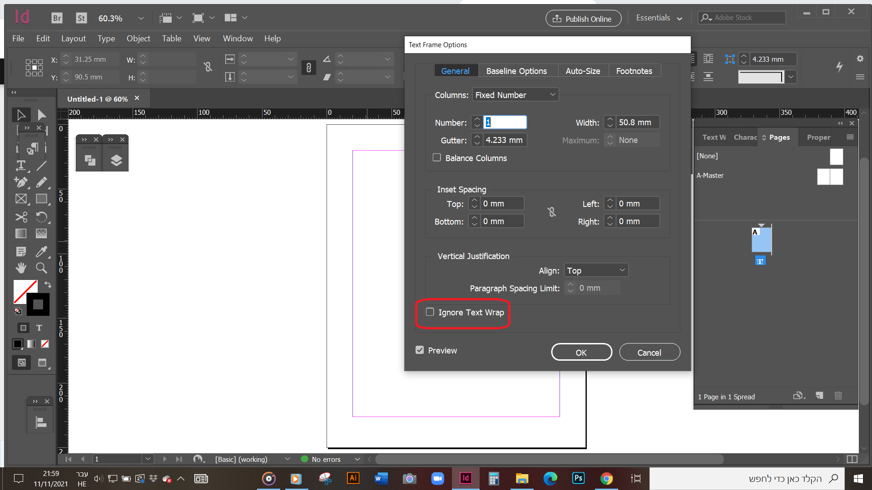Select the Scissors tool
This screenshot has height=490, width=872.
click(21, 217)
